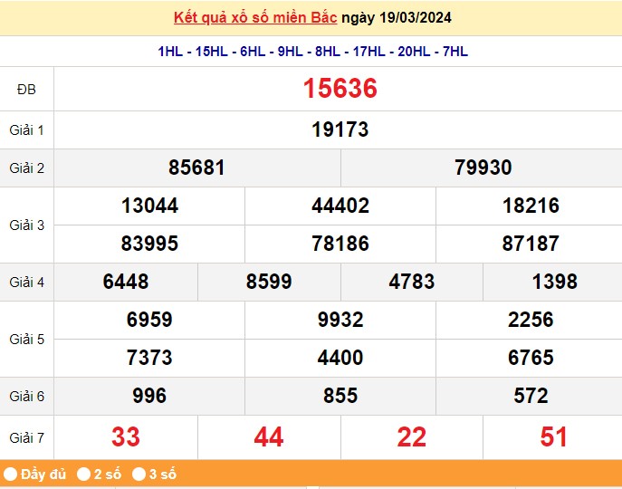Click the Giải 3 number 83995
The height and width of the screenshot is (489, 622).
click(149, 244)
